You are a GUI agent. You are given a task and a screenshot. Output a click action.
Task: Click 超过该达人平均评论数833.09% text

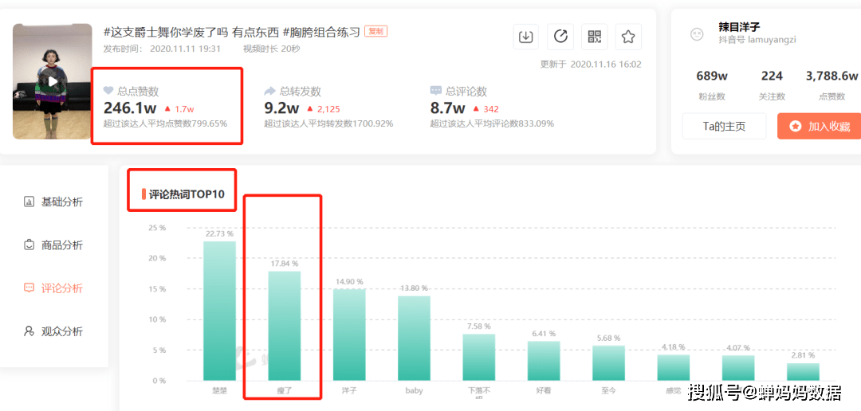pyautogui.click(x=492, y=123)
